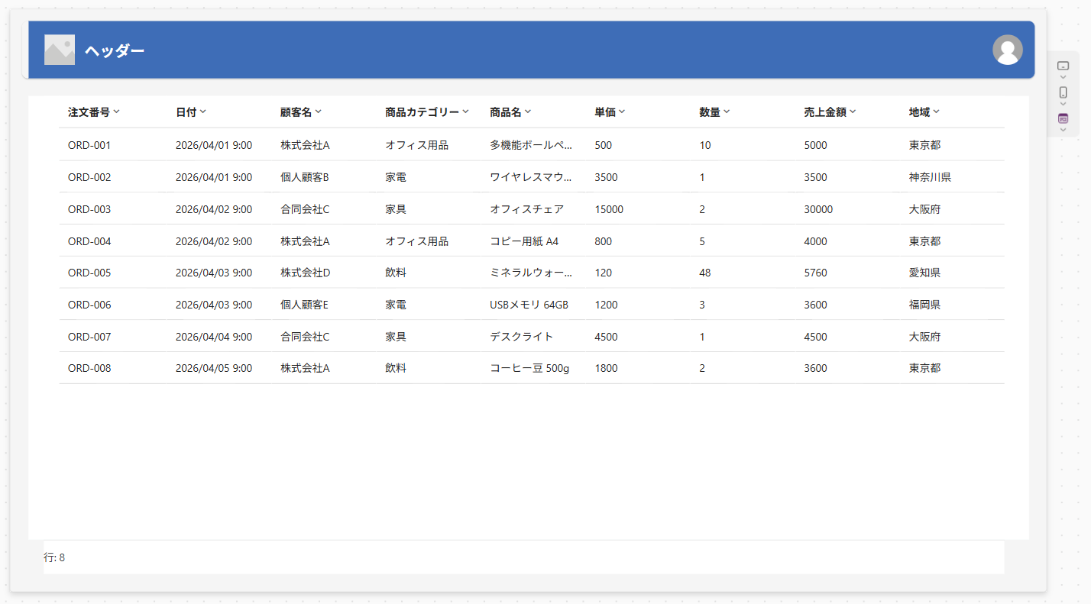This screenshot has width=1091, height=604.
Task: Click the user avatar in the header
Action: click(x=1007, y=50)
